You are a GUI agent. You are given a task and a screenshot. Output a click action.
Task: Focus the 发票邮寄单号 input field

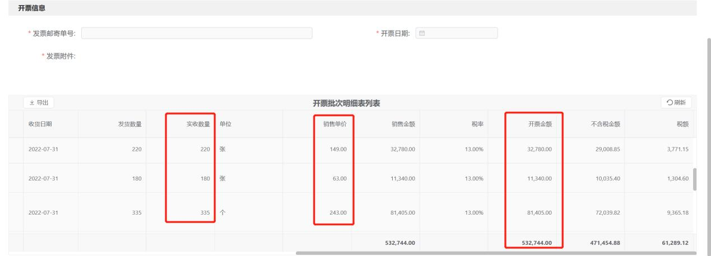pyautogui.click(x=197, y=34)
